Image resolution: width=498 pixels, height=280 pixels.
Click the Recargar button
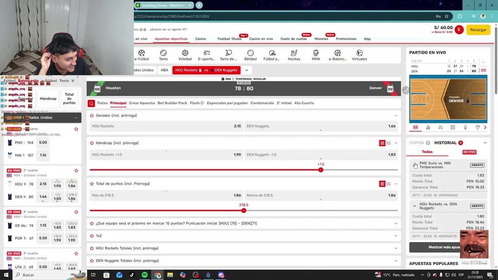[478, 30]
